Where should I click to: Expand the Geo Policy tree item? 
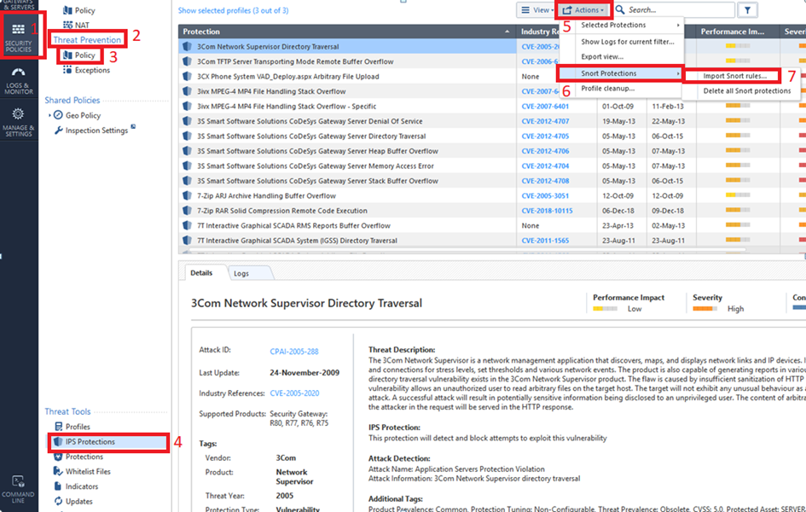pos(49,115)
